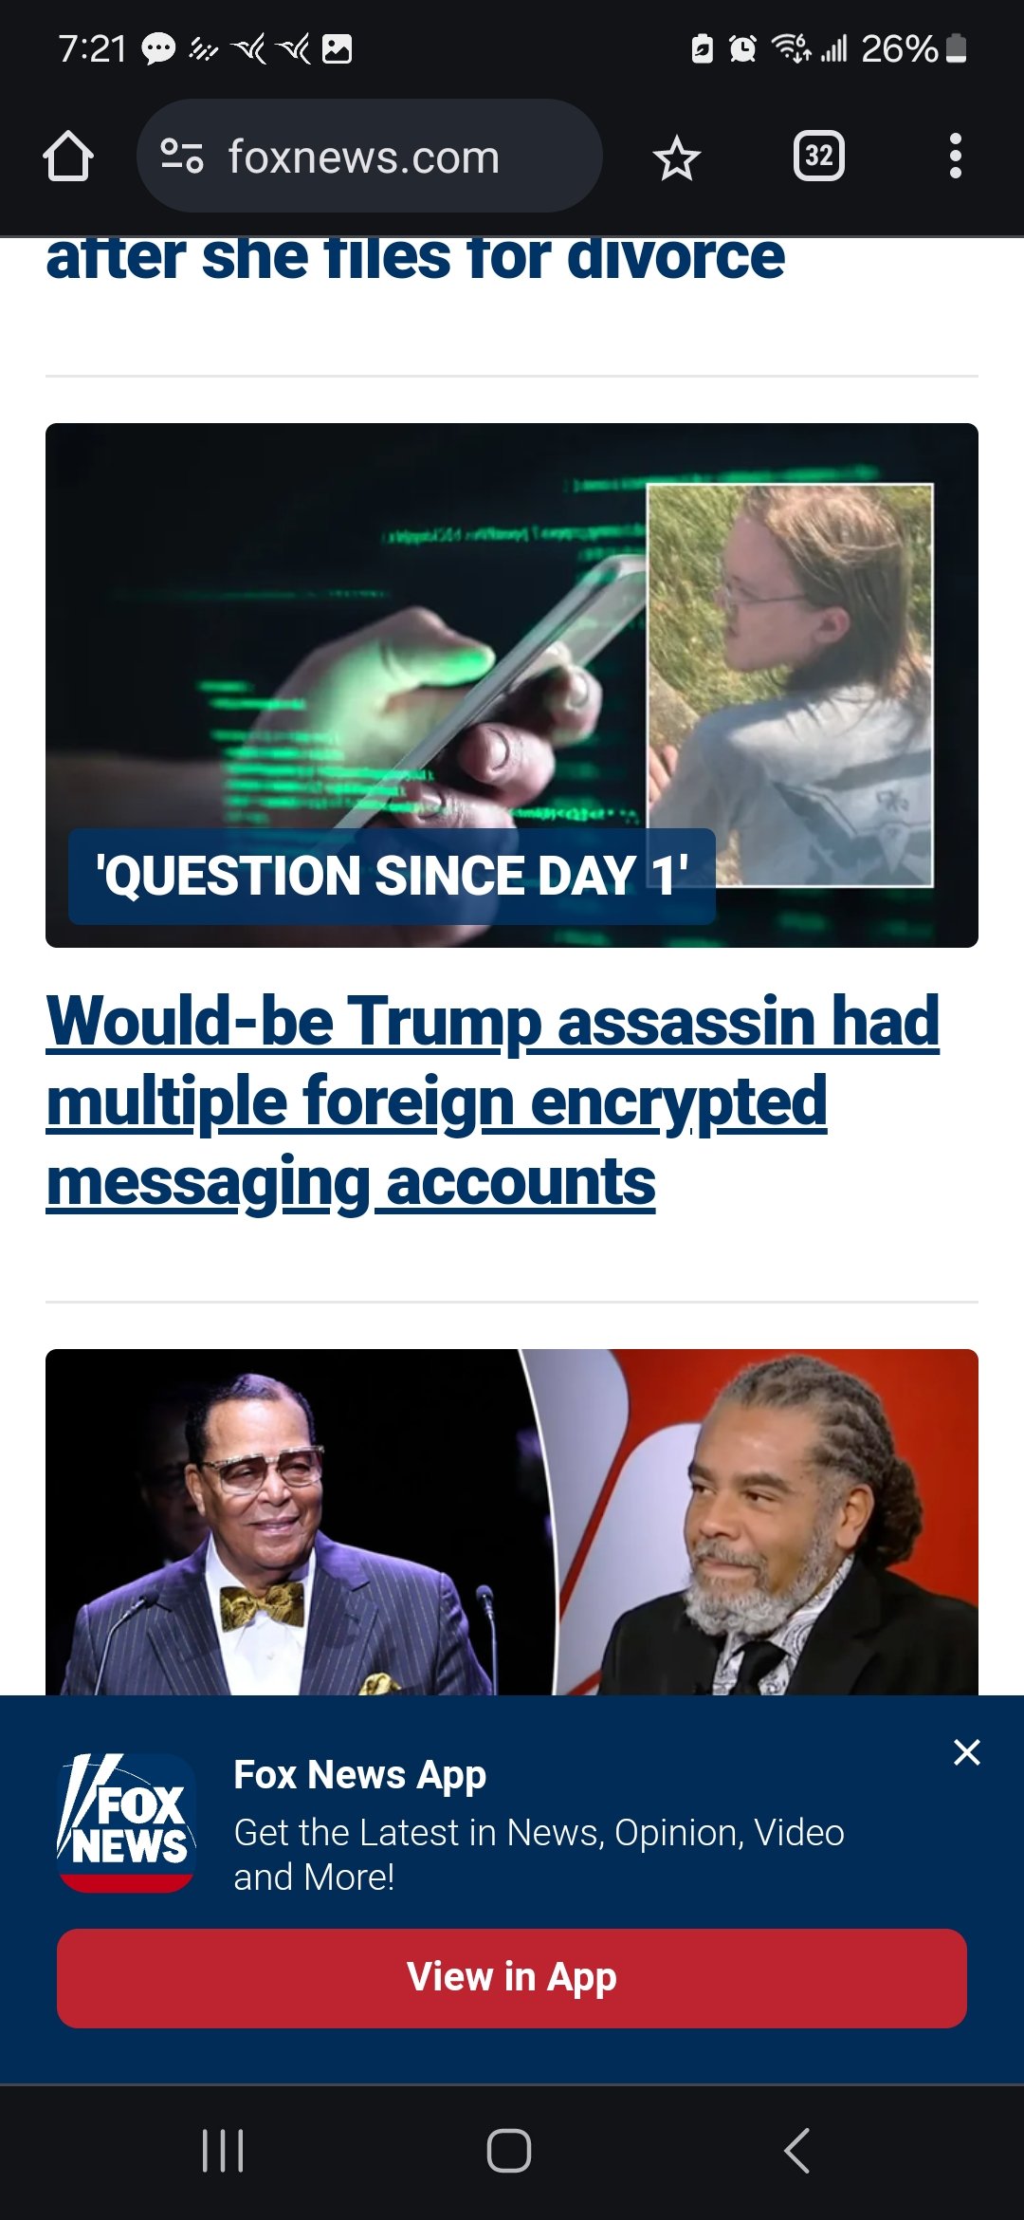Image resolution: width=1024 pixels, height=2220 pixels.
Task: Open the thumbnail of two men
Action: coord(512,1522)
